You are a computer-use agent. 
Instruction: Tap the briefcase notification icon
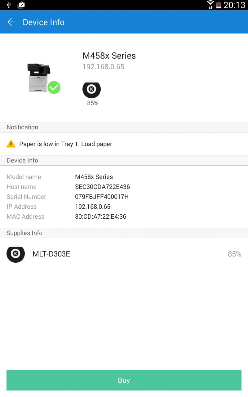(x=21, y=5)
